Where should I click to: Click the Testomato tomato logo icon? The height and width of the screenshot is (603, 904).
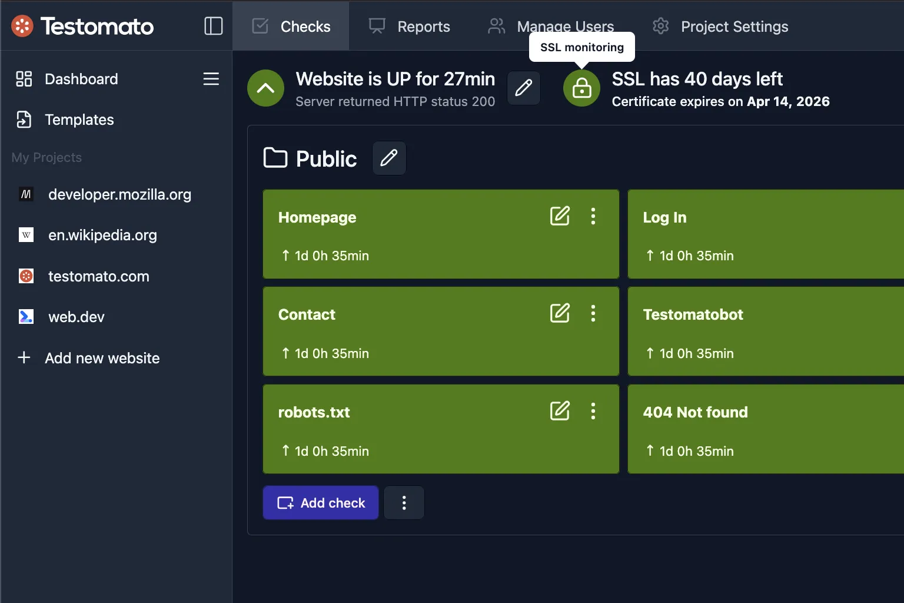click(22, 26)
